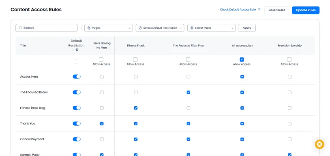Image resolution: width=330 pixels, height=156 pixels.
Task: Check Access Here under Fitness Freak
Action: 136,77
